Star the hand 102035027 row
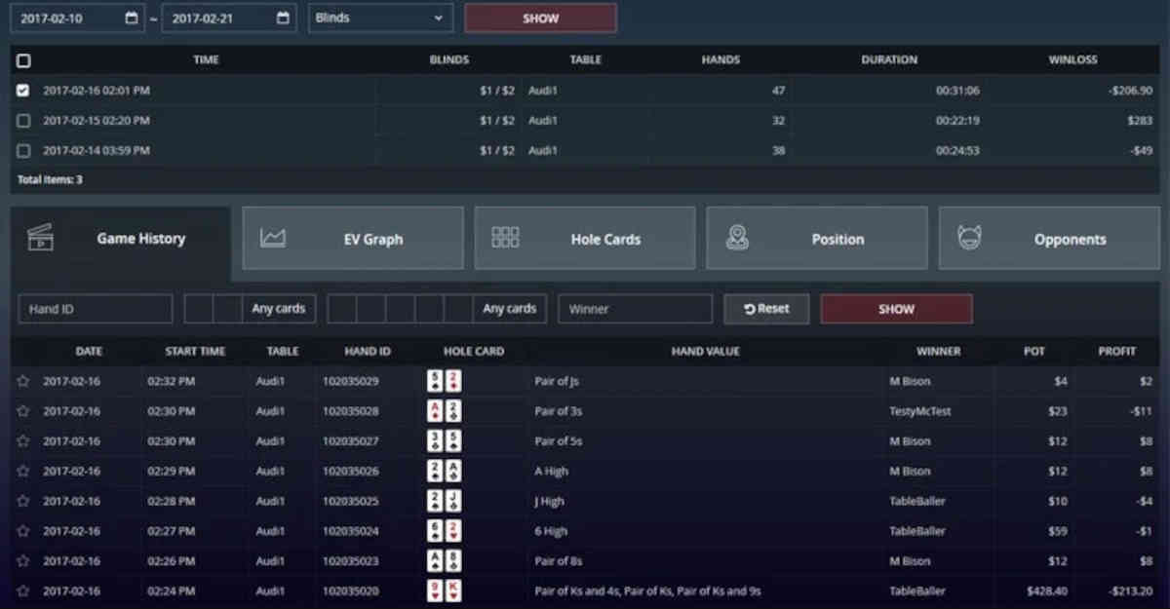Screen dimensions: 1170x609 [x=23, y=441]
